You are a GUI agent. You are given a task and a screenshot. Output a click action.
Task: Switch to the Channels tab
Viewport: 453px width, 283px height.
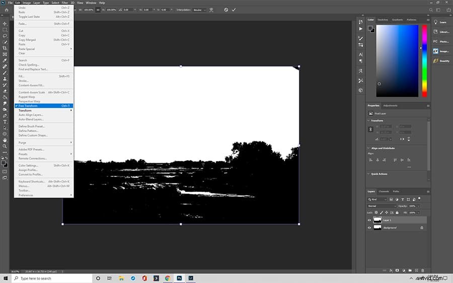click(x=384, y=191)
